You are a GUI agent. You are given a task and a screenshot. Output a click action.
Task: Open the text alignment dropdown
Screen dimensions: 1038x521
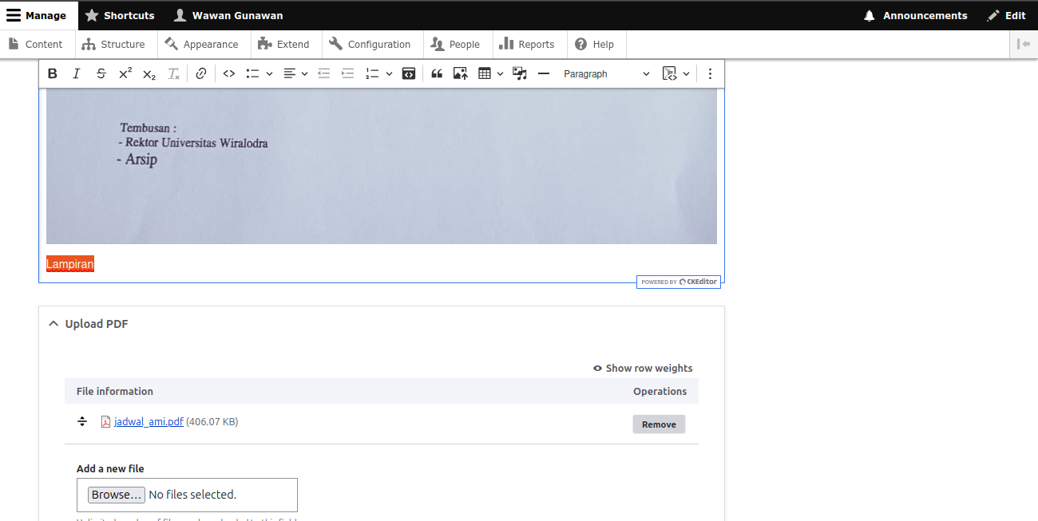tap(295, 73)
